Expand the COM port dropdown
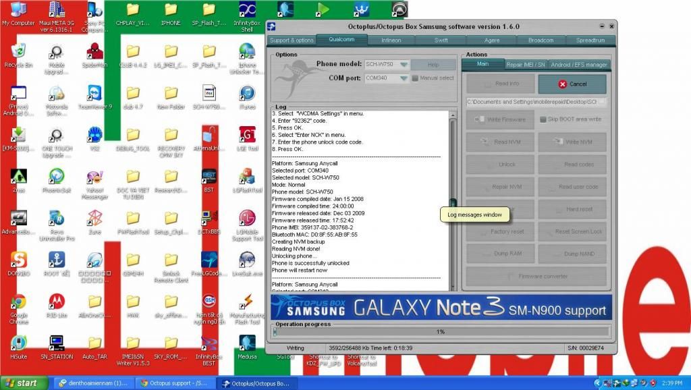The height and width of the screenshot is (390, 691). pos(404,78)
